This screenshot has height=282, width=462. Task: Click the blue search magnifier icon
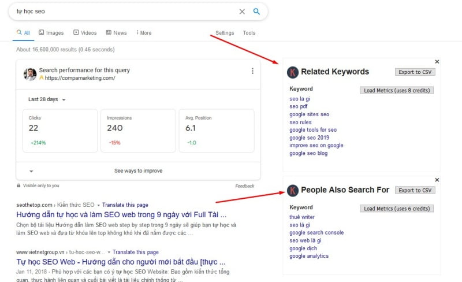coord(256,12)
